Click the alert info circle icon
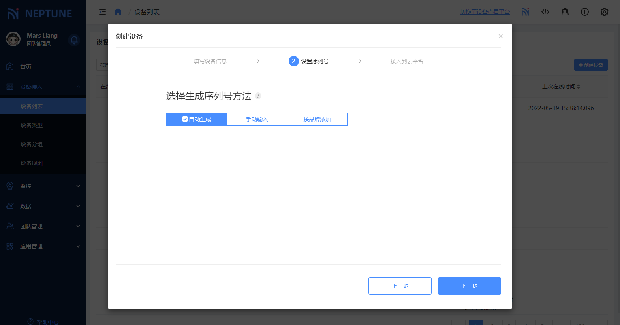620x325 pixels. point(584,12)
